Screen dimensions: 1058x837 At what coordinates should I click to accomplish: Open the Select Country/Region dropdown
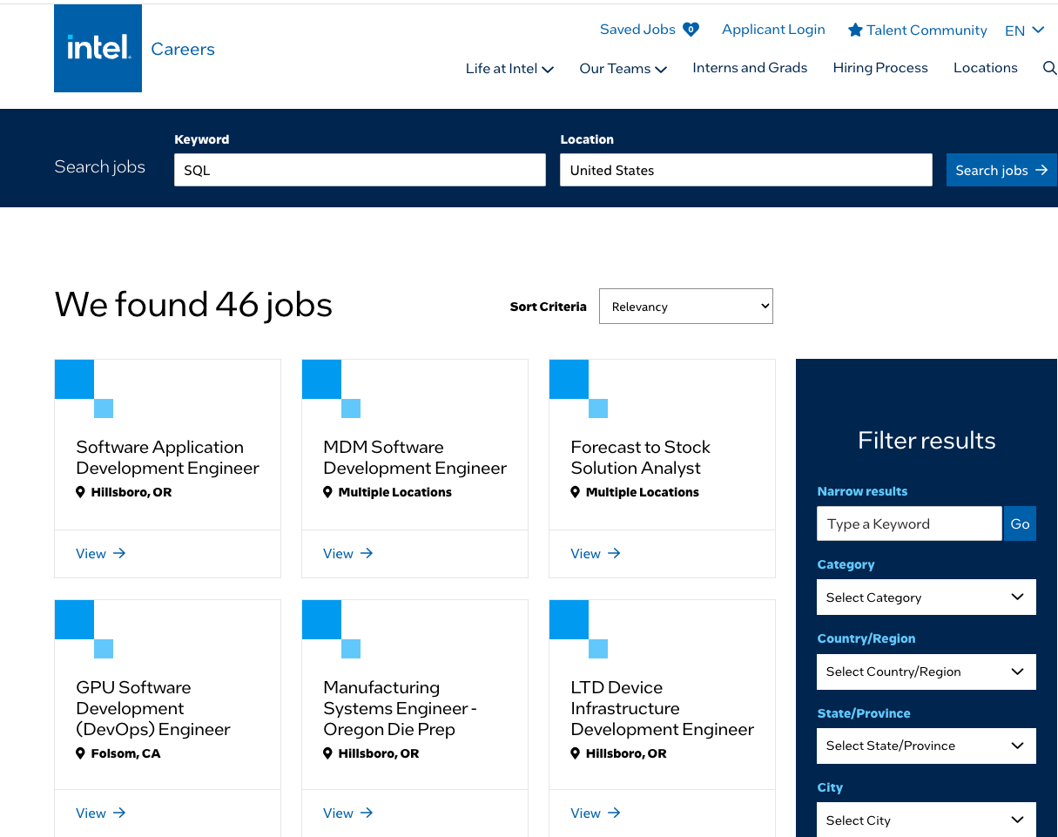pyautogui.click(x=927, y=672)
